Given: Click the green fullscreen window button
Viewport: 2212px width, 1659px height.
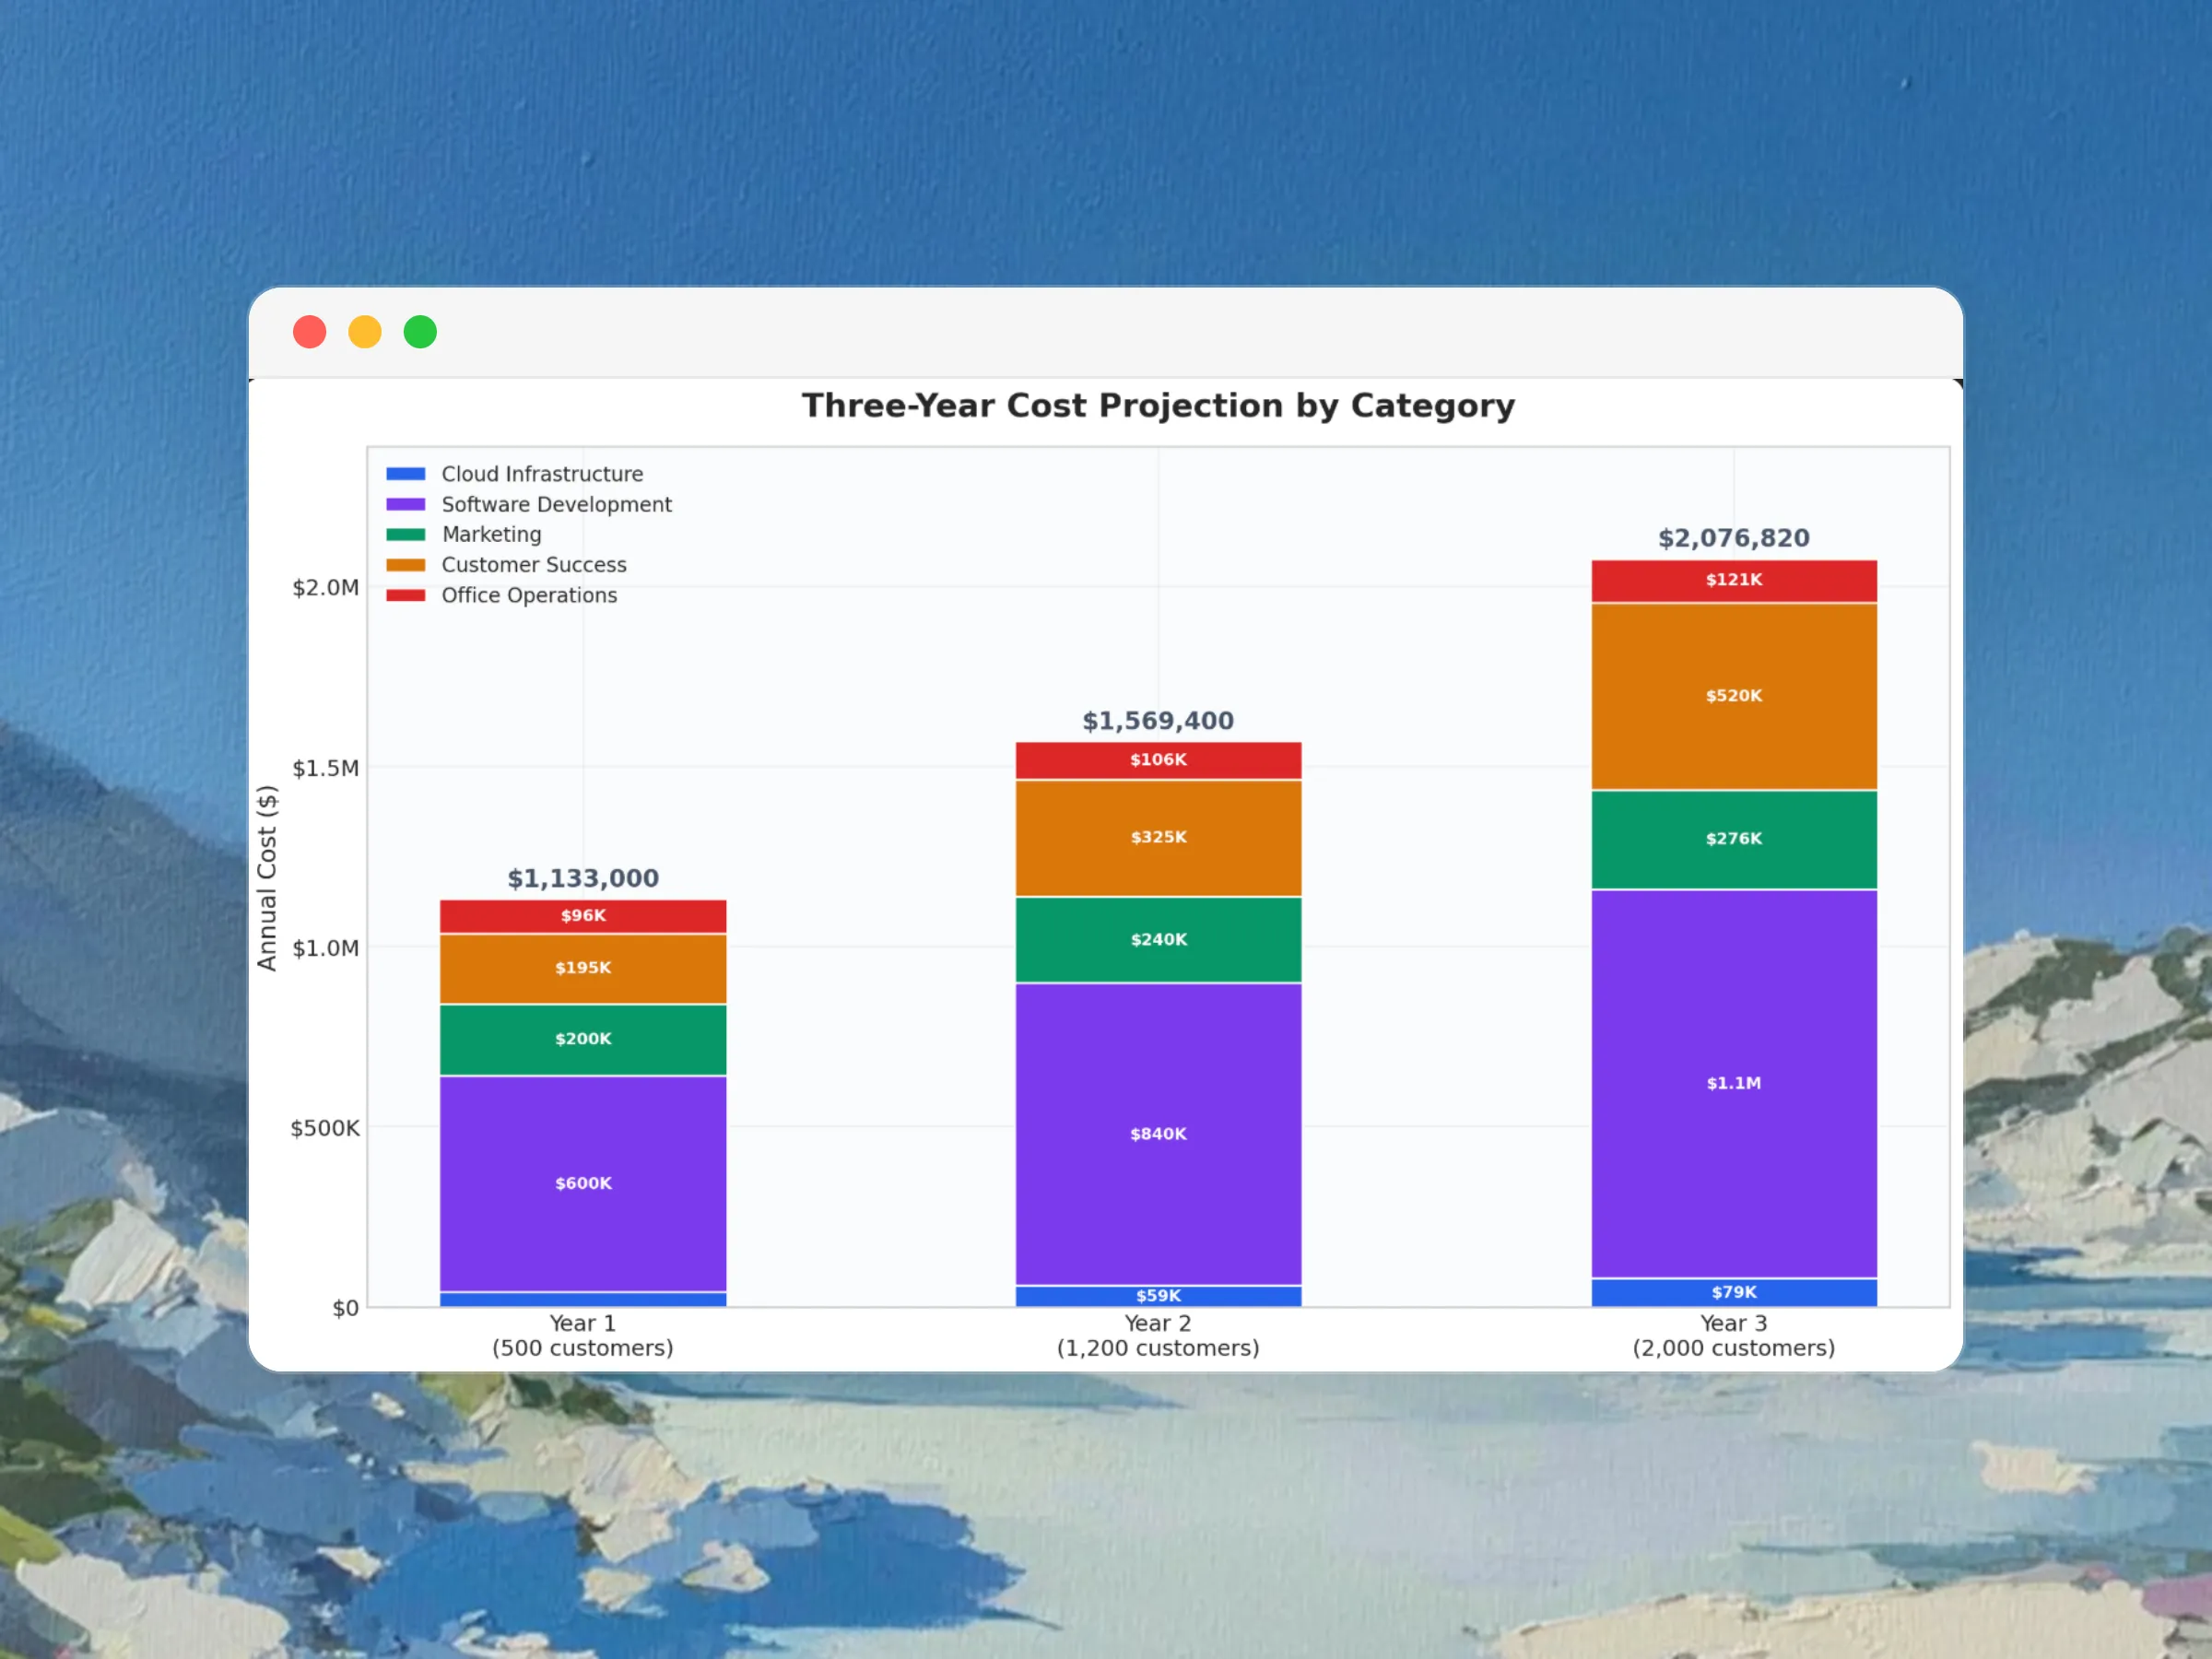Looking at the screenshot, I should [x=420, y=332].
